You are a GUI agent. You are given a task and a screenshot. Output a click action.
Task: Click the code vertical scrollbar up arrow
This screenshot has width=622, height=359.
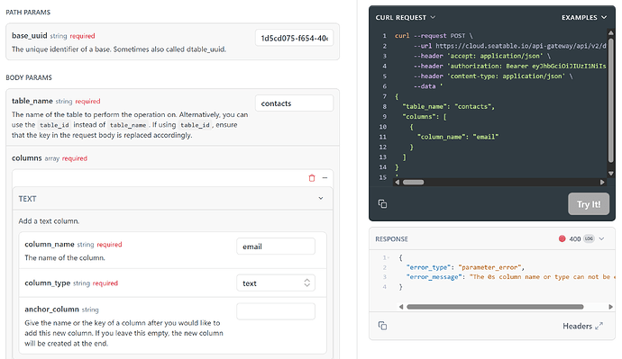pos(611,32)
